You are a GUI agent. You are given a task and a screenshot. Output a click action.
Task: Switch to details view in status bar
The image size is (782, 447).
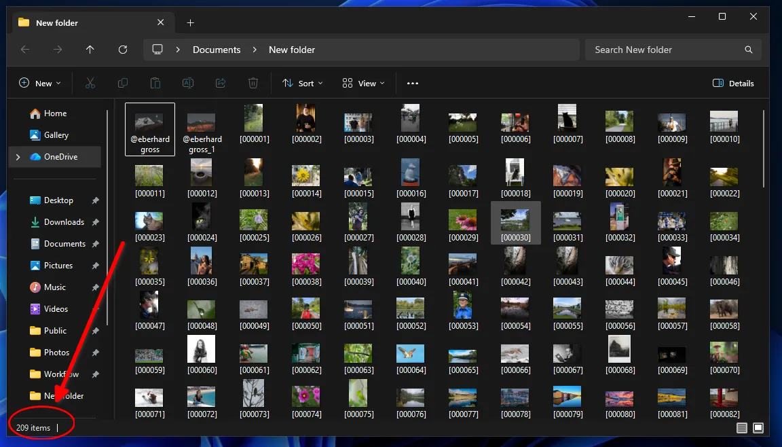click(742, 428)
